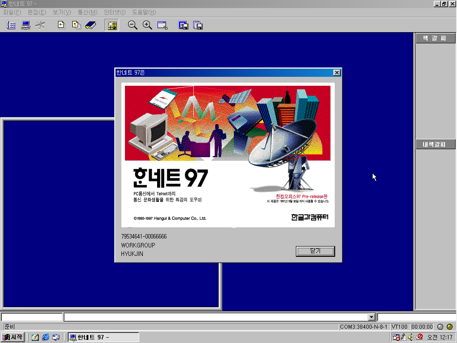
Task: Open the blue bookmark book icon
Action: pyautogui.click(x=91, y=25)
